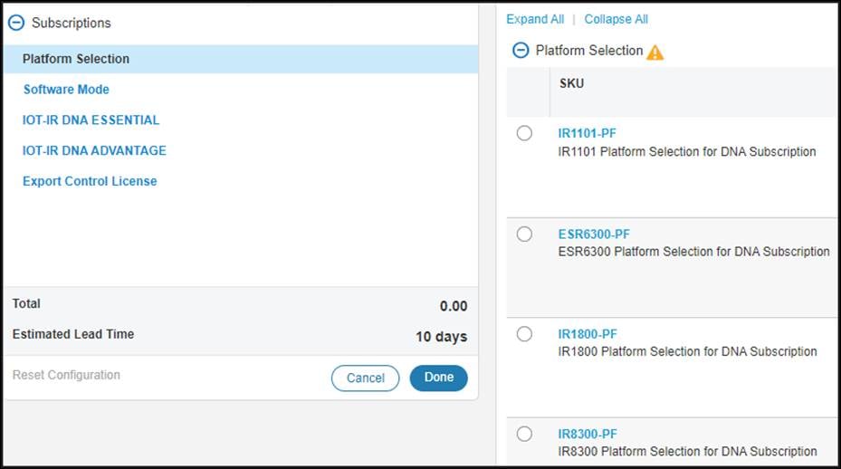Click the Collapse All link
Viewport: 841px width, 469px height.
pyautogui.click(x=616, y=19)
